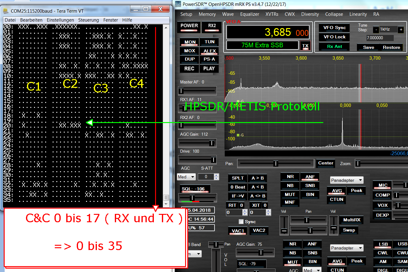408x272 pixels.
Task: Toggle the VAC2 button
Action: (x=259, y=231)
